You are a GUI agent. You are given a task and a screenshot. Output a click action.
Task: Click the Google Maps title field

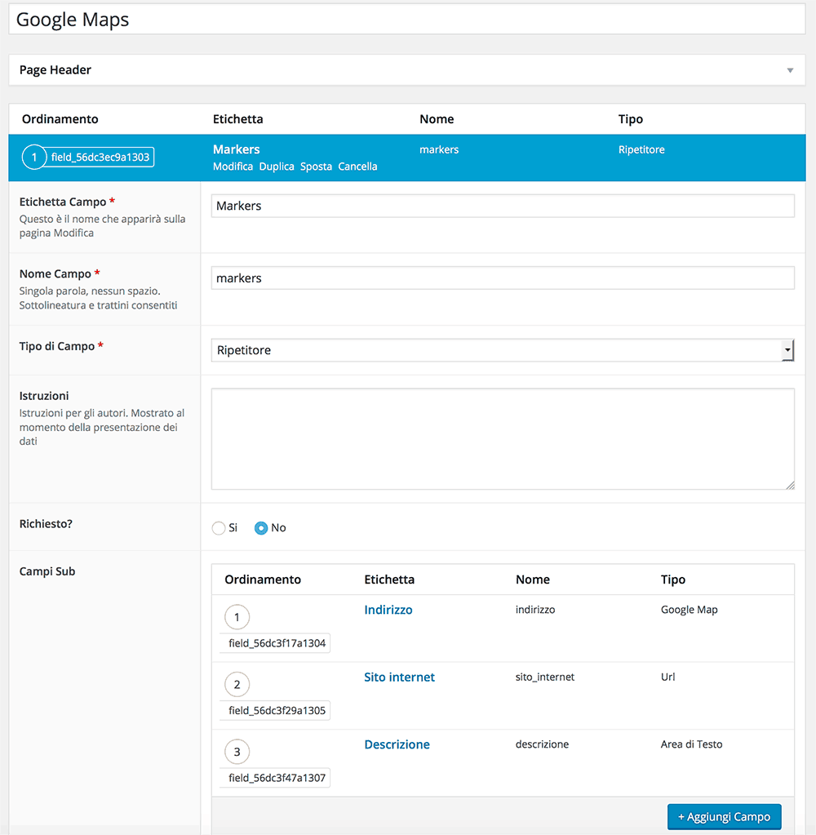408,20
